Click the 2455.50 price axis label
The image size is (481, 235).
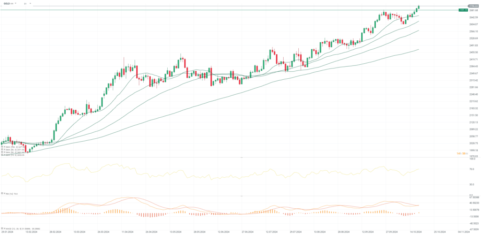click(x=473, y=53)
